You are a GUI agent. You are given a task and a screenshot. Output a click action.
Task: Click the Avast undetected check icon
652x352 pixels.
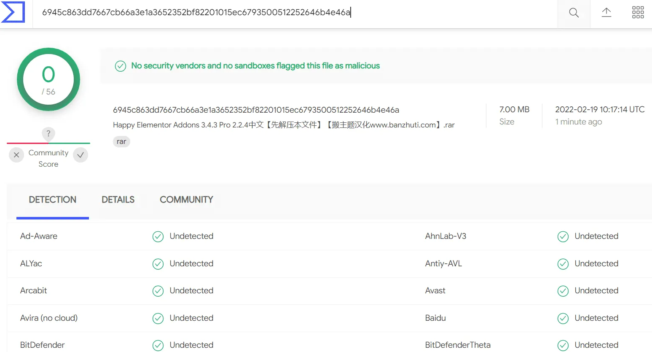point(563,291)
